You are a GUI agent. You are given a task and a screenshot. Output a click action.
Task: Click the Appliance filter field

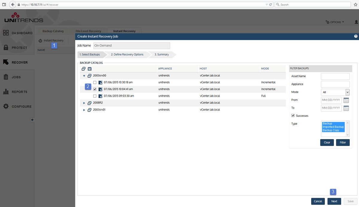(x=335, y=84)
